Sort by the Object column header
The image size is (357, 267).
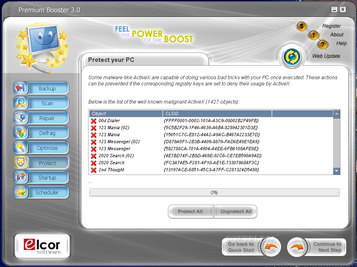point(126,113)
